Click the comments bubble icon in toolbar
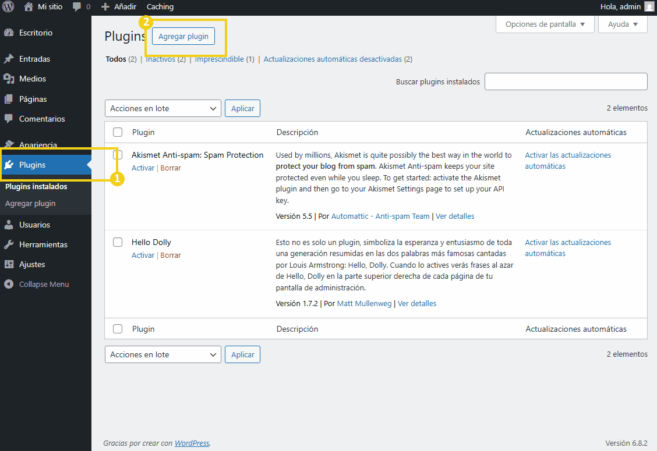 point(77,7)
